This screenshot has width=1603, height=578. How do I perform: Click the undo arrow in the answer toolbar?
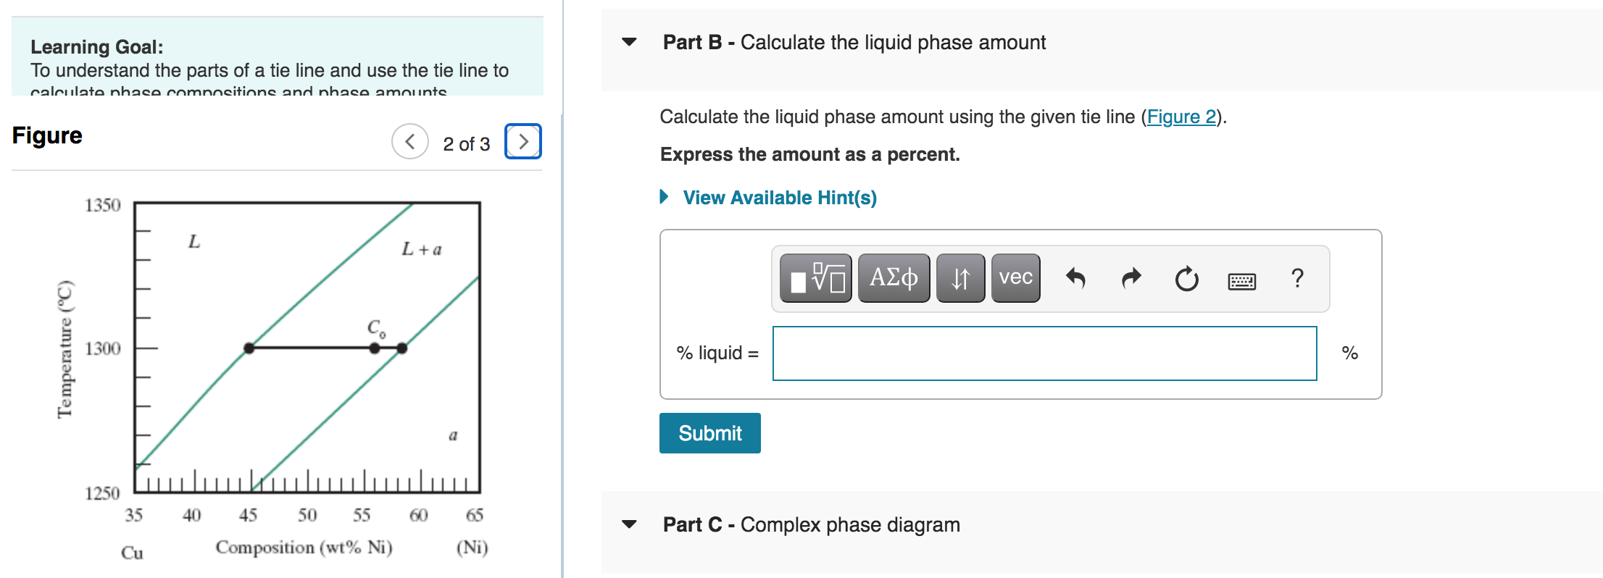coord(1076,278)
